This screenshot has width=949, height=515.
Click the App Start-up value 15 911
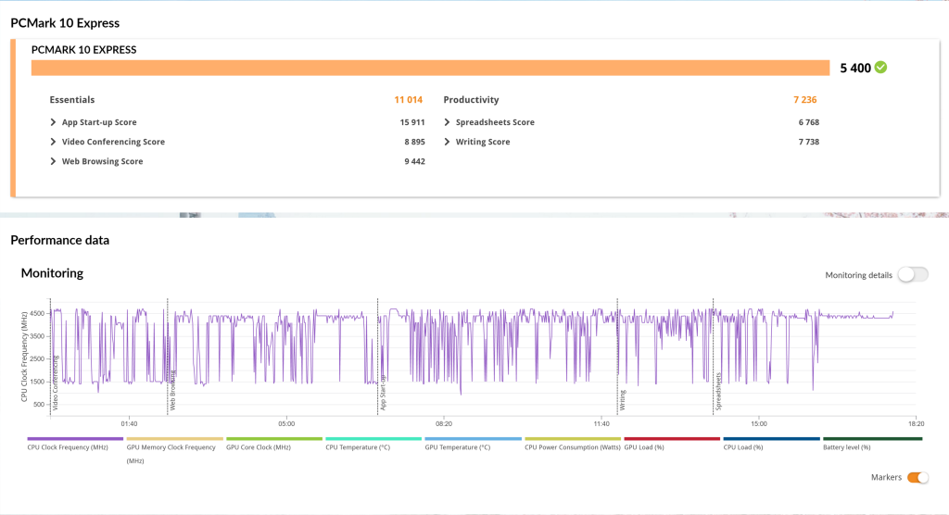pyautogui.click(x=412, y=122)
